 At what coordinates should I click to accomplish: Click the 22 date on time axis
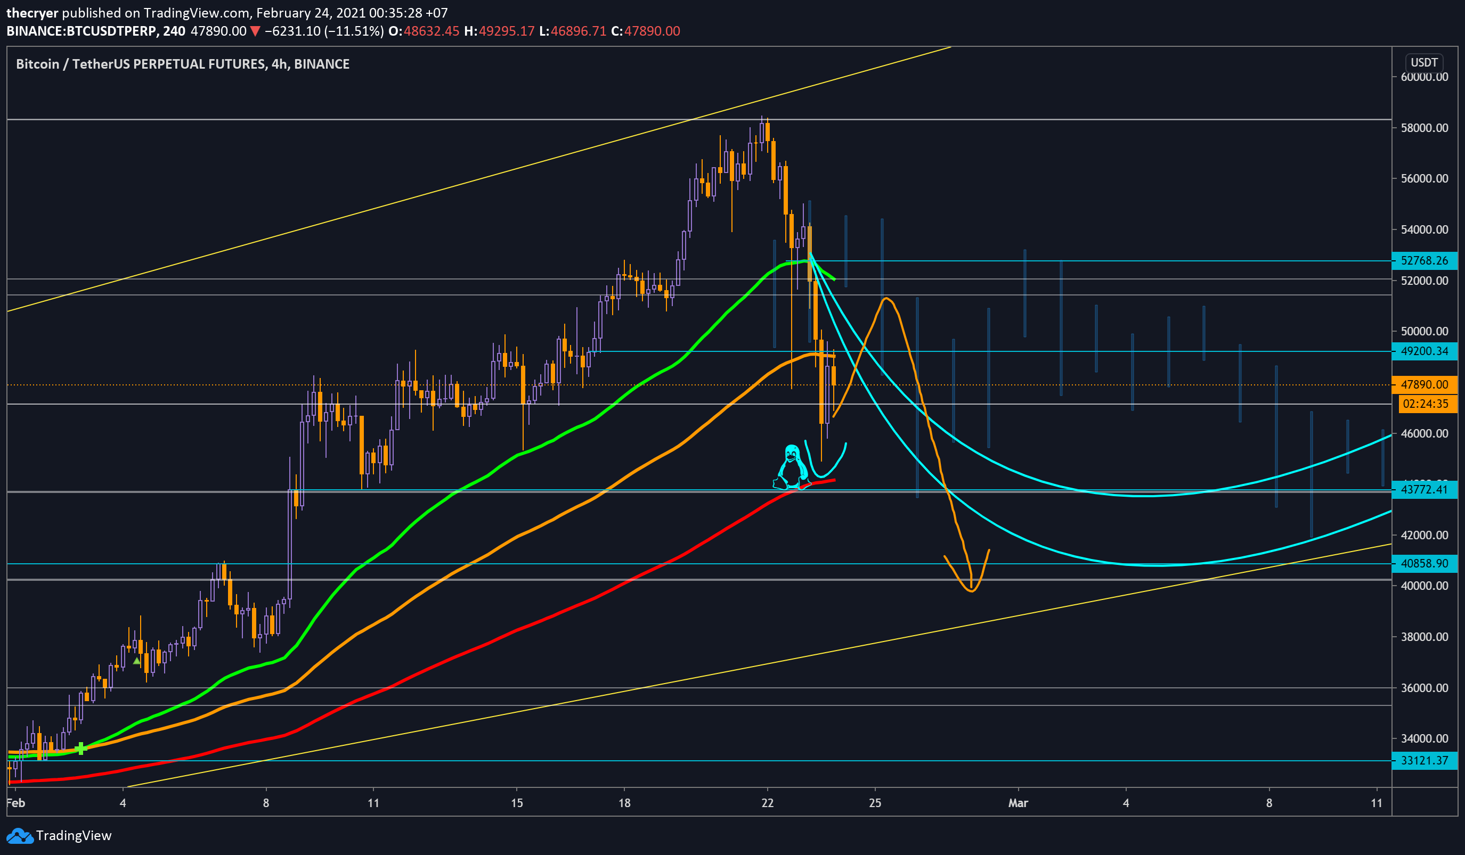pos(767,803)
